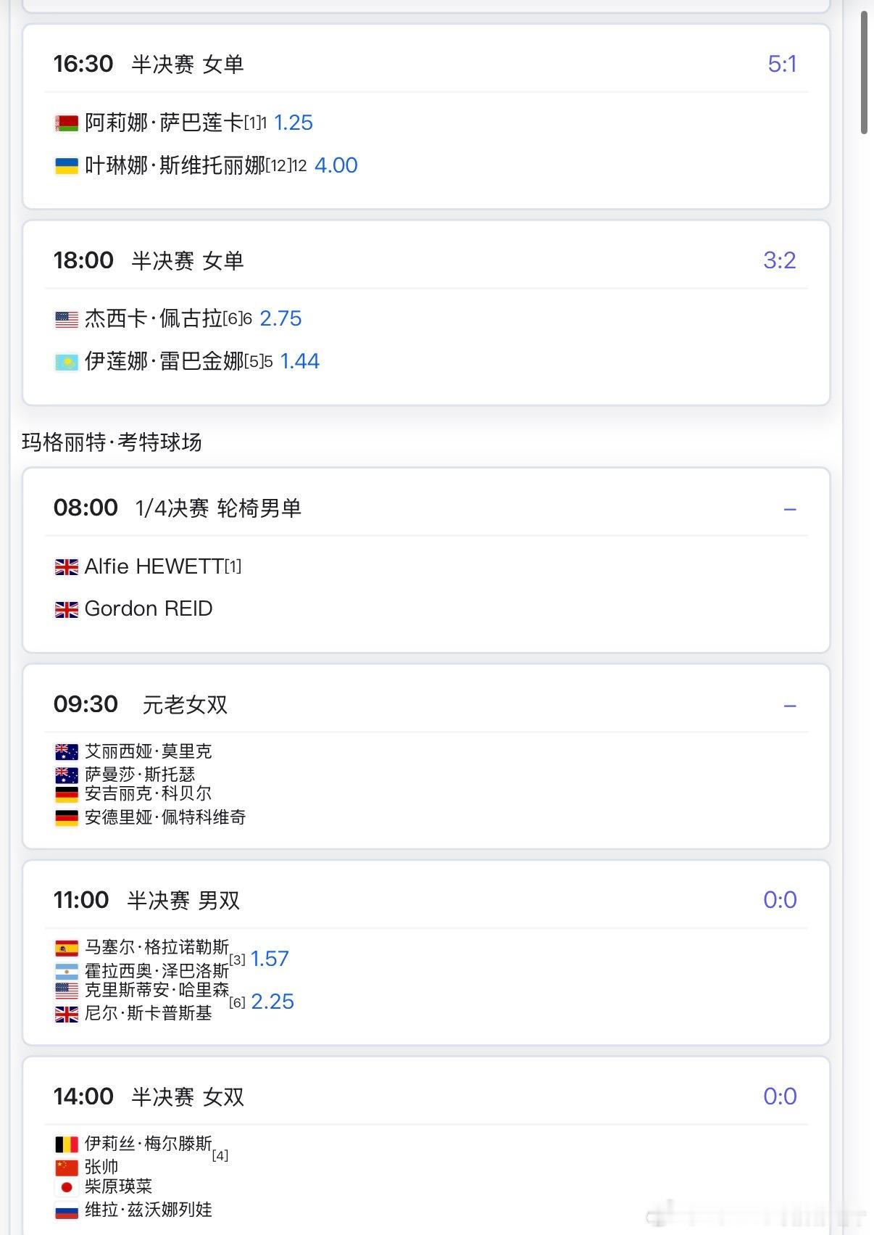
Task: Click Kazakhstan flag beside 伊莲娜·雷巴金娜
Action: pyautogui.click(x=67, y=362)
